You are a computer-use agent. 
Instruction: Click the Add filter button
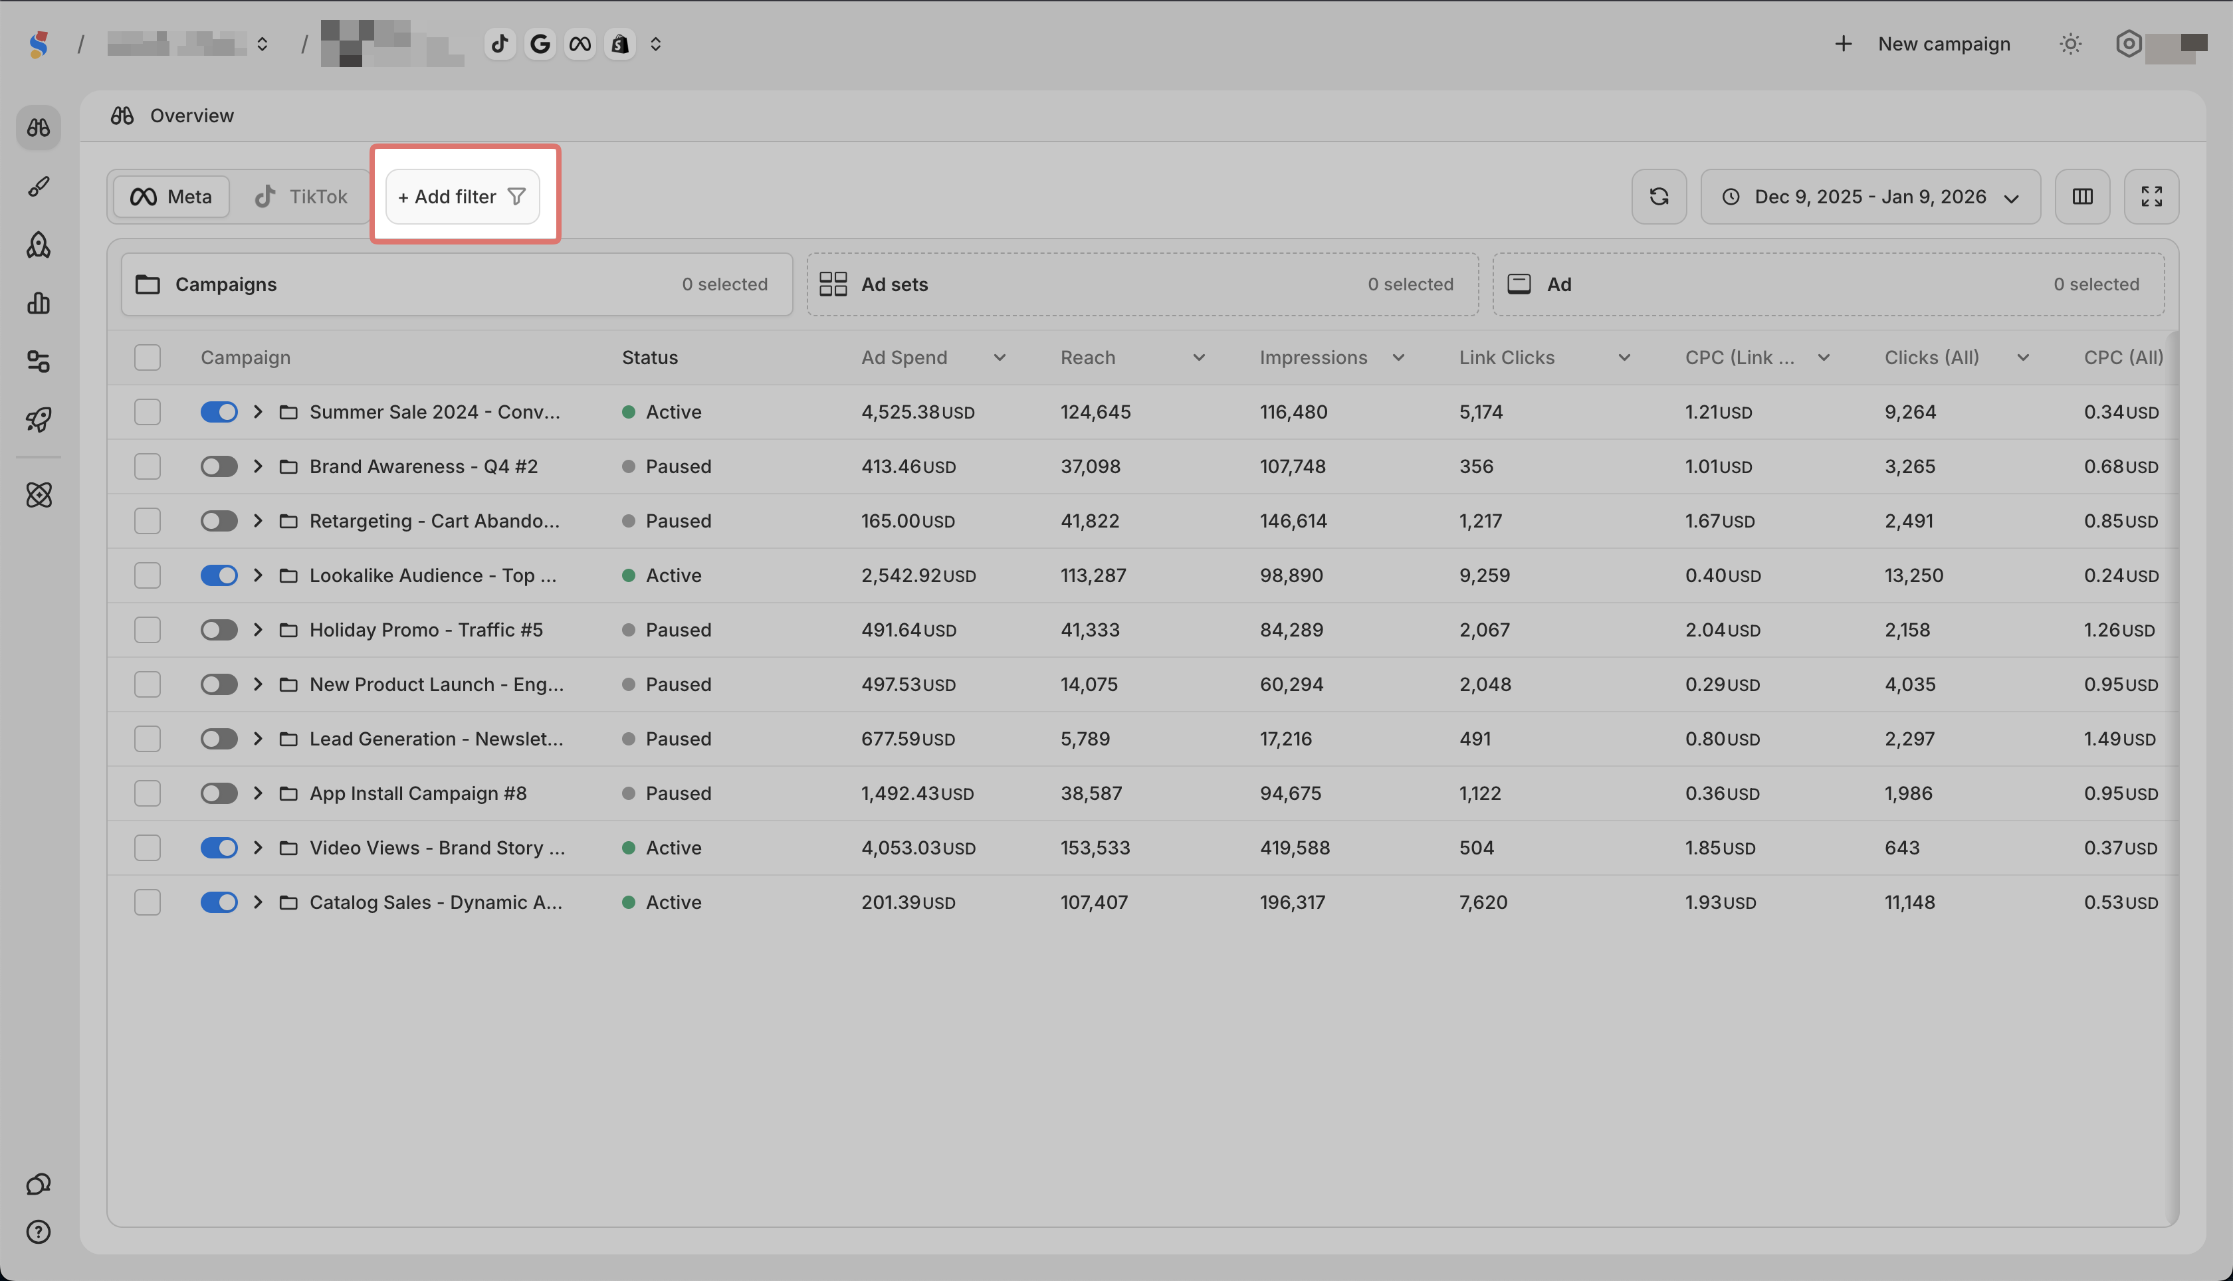(462, 196)
